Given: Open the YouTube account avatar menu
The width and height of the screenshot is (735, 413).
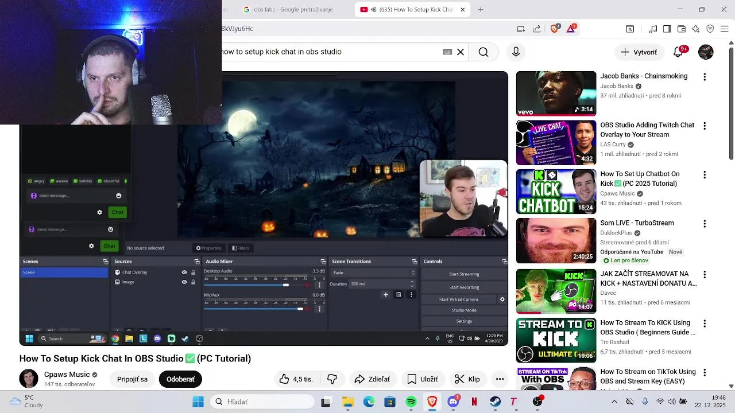Looking at the screenshot, I should [706, 52].
